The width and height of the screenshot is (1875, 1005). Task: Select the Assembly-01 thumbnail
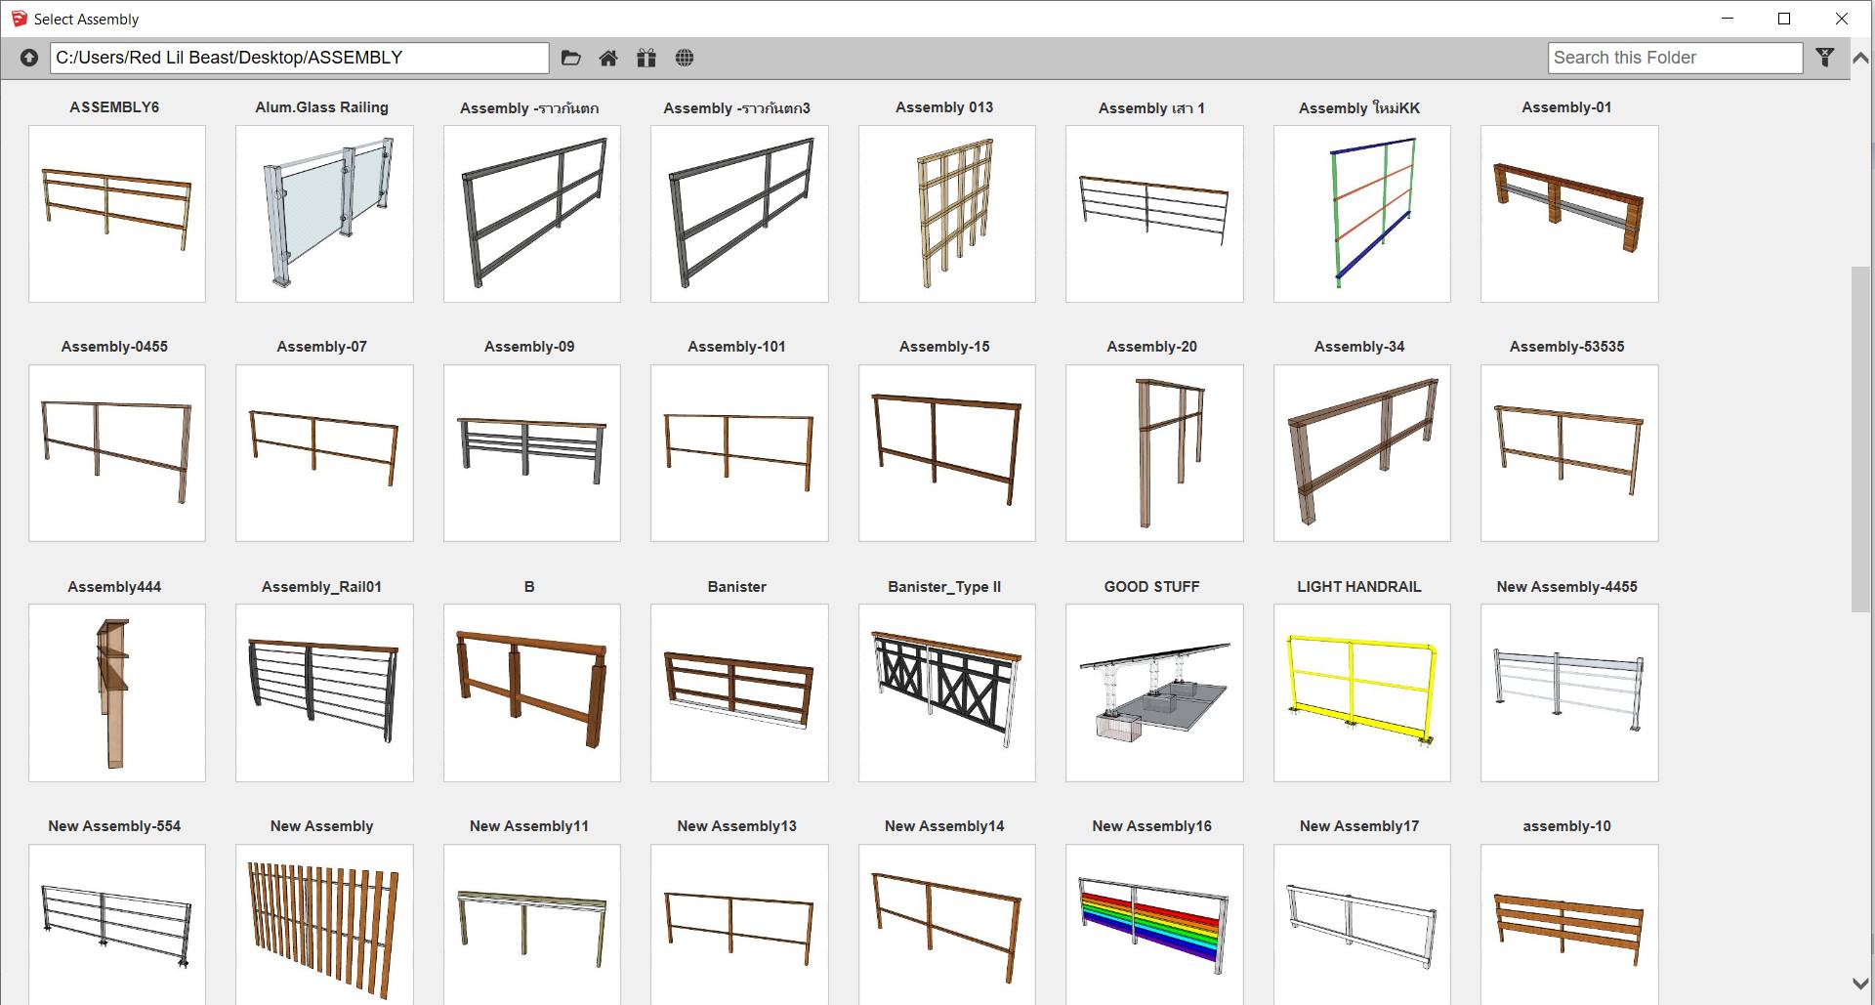[x=1569, y=214]
